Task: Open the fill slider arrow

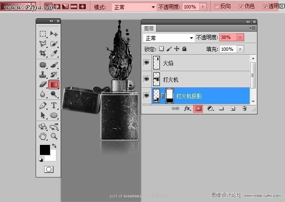Action: click(240, 49)
